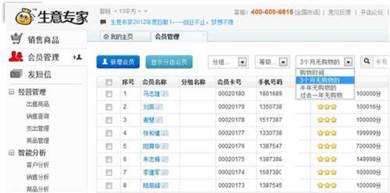Click the add-member plus icon beside 会员管理
390x193 pixels.
click(78, 57)
